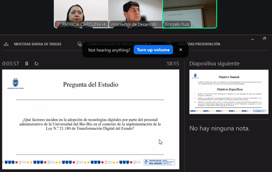Image resolution: width=272 pixels, height=172 pixels.
Task: Select Patricia Carolina's video tile
Action: (x=81, y=14)
